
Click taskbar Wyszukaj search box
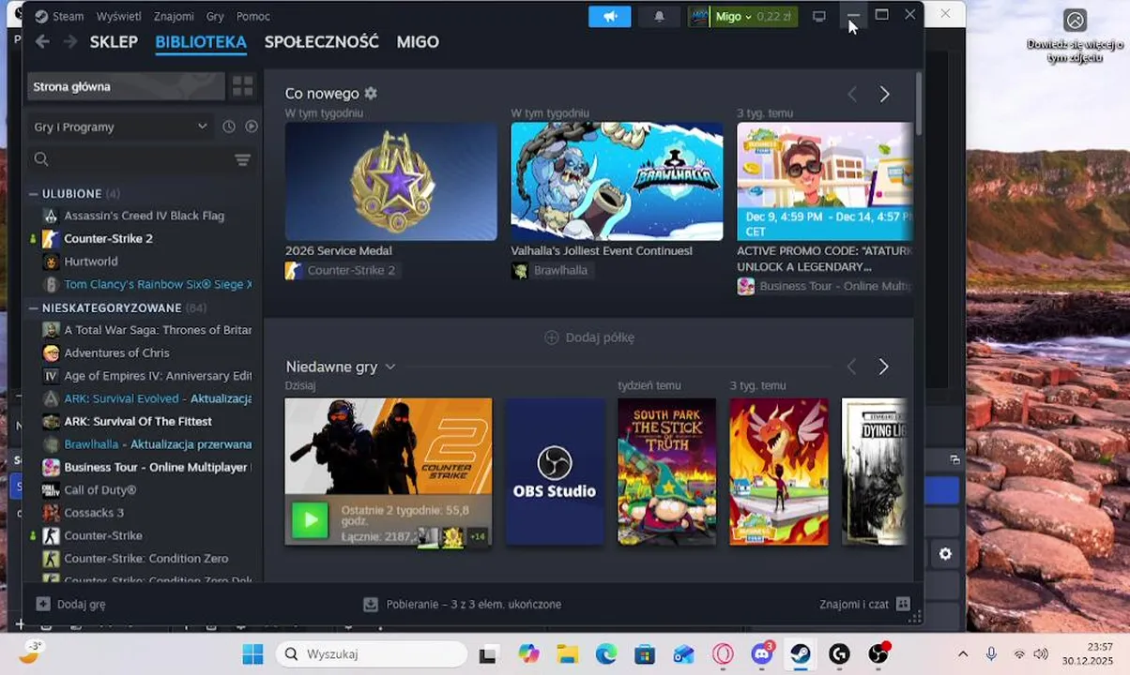(373, 654)
